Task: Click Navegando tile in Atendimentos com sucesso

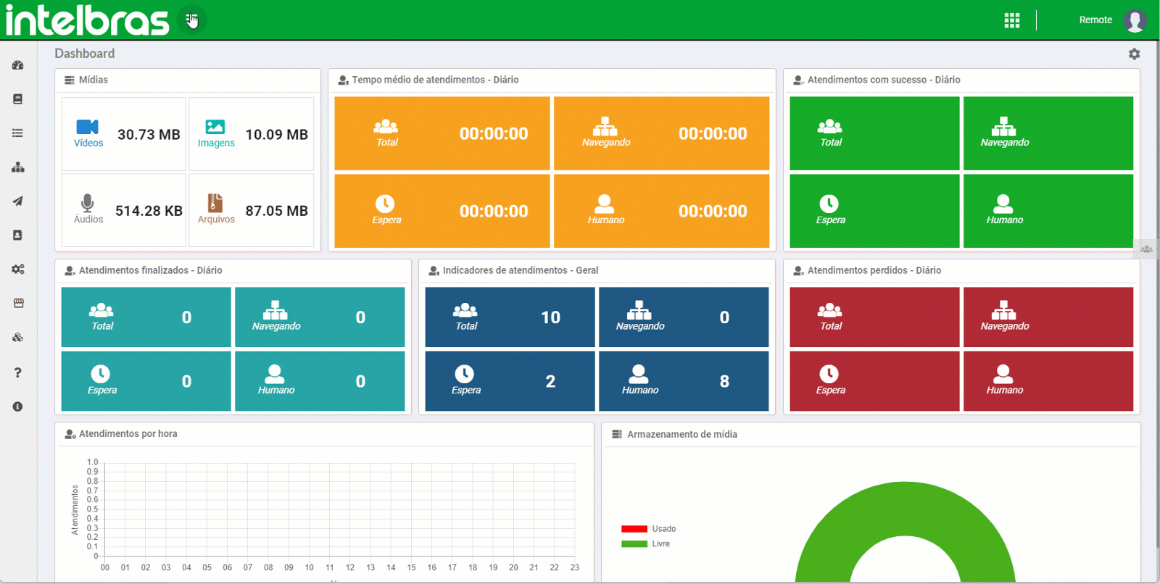Action: tap(1048, 133)
